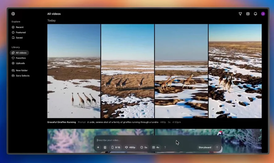Screen dimensions: 274x163
Task: Open fourth giraffe video thumbnail
Action: coord(235,71)
